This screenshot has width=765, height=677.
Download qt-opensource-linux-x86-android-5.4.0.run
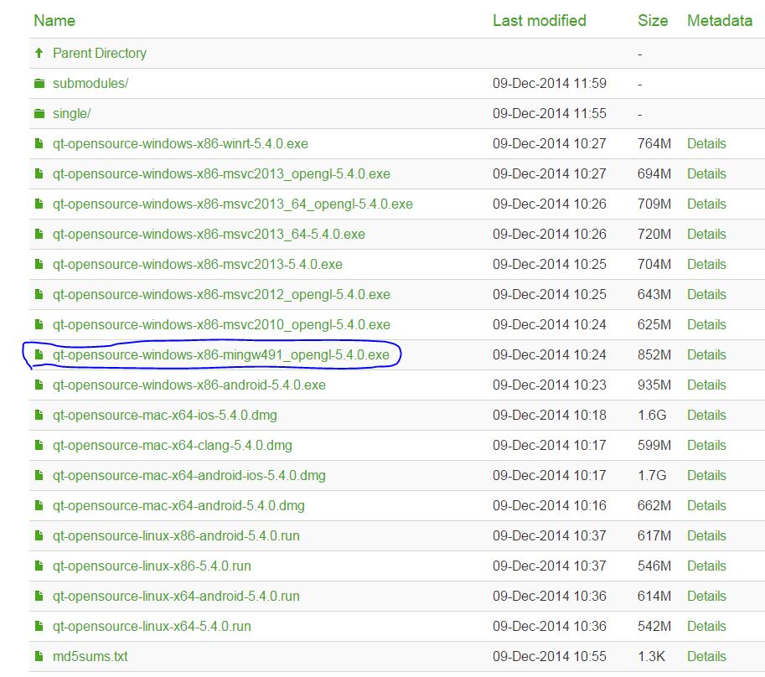pos(176,536)
